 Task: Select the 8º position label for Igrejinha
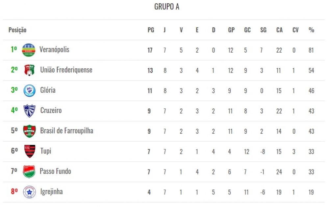14,192
